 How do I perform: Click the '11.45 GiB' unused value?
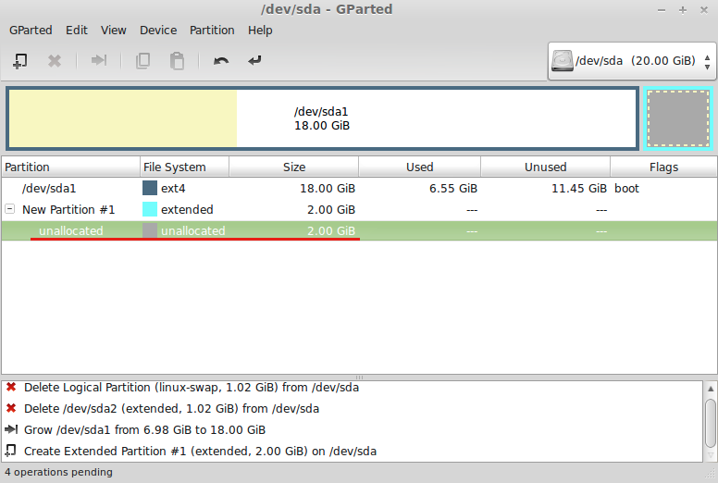(579, 188)
